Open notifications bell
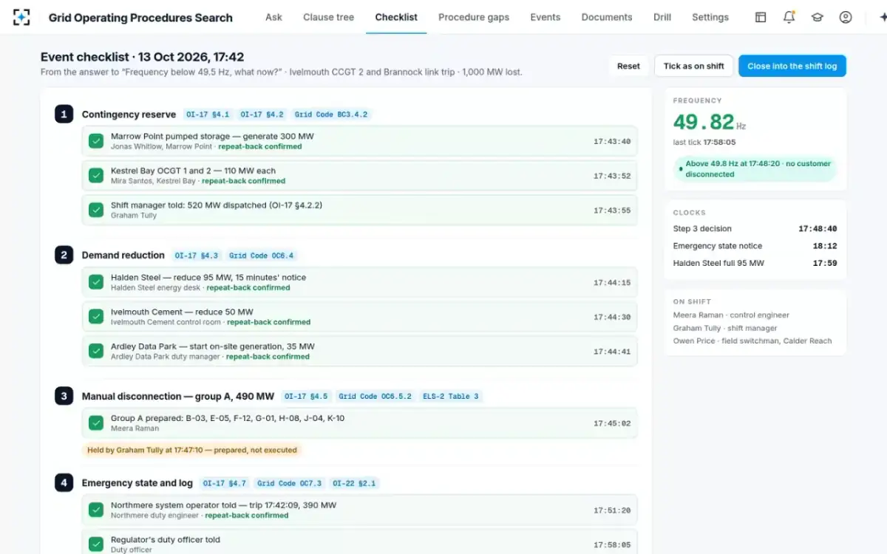The image size is (887, 554). point(789,17)
